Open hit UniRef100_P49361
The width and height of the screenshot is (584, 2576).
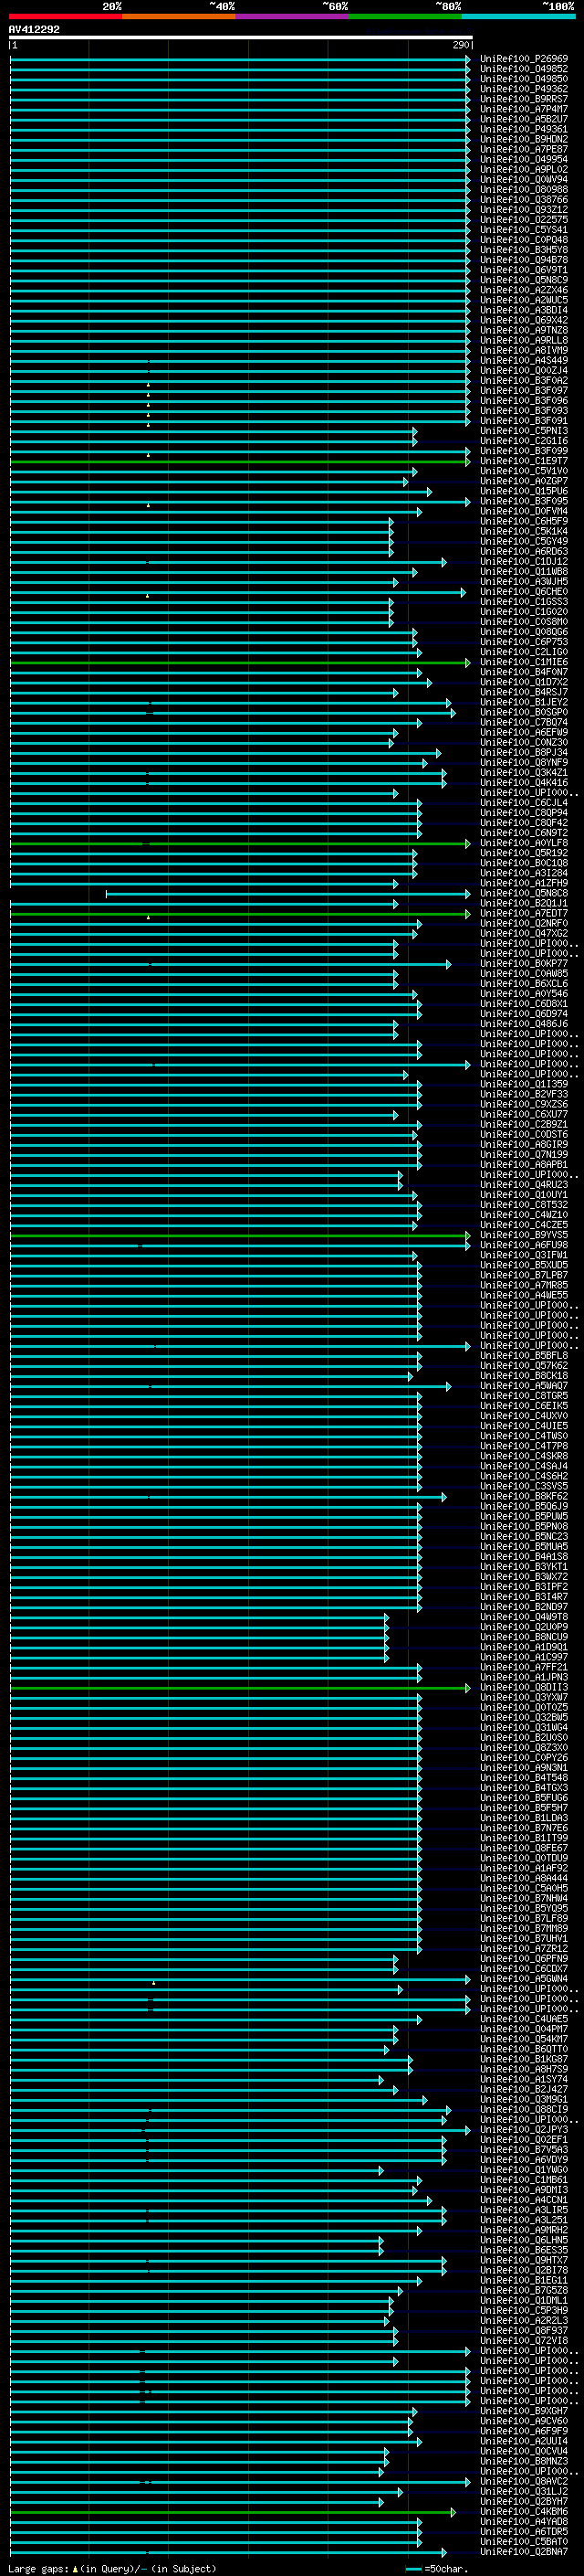coord(523,129)
